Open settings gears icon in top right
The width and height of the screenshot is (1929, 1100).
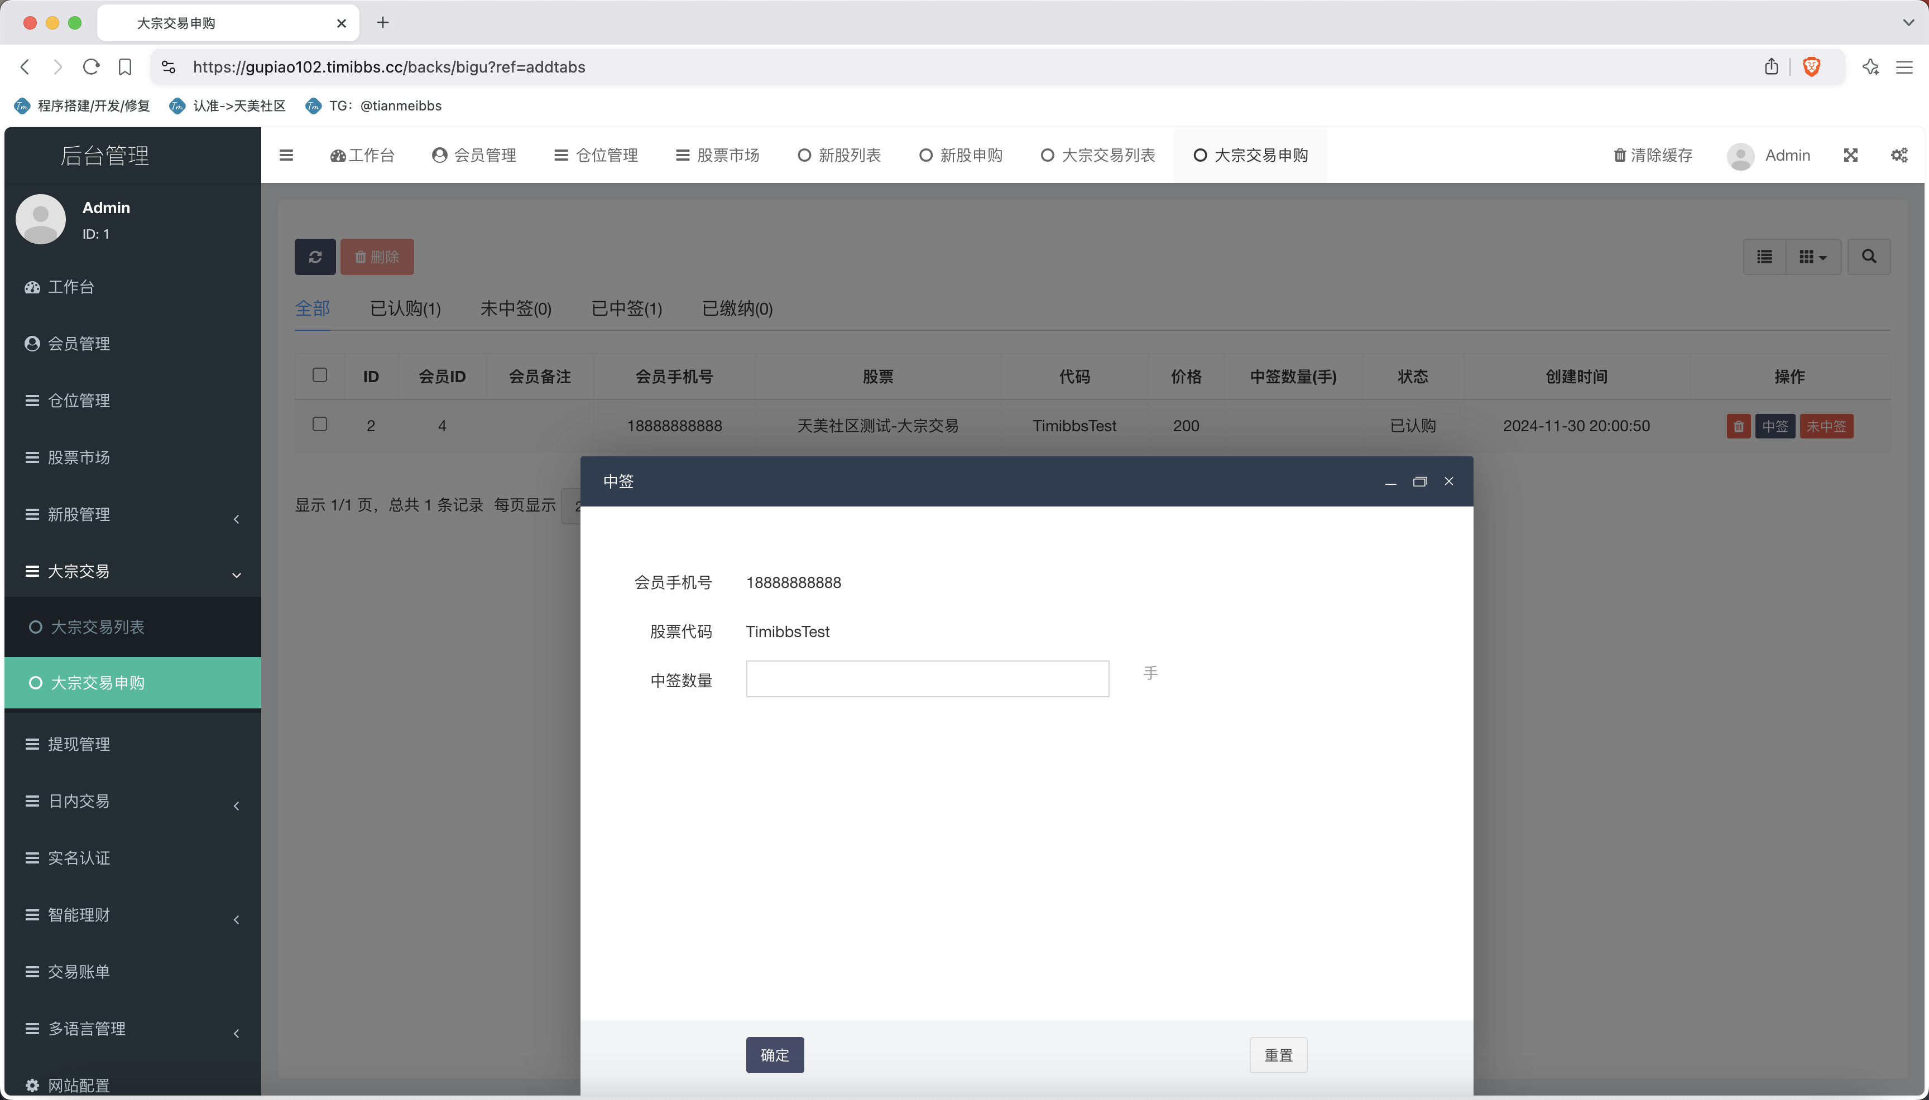click(1899, 155)
